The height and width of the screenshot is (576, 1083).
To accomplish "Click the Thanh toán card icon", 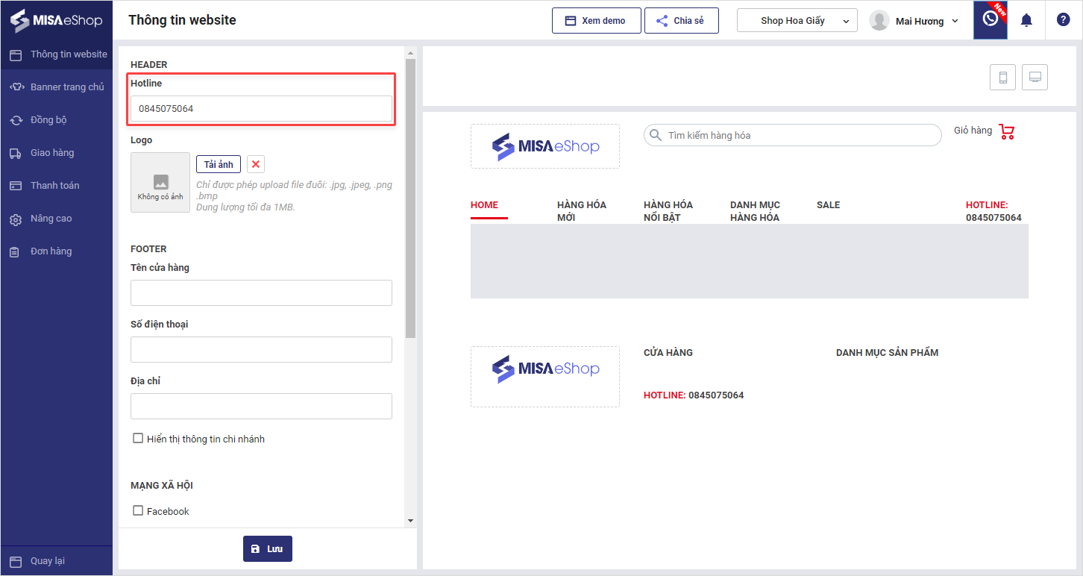I will [16, 186].
